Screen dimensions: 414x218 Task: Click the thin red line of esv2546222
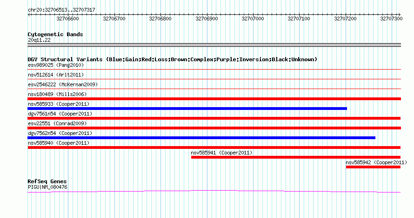[214, 89]
